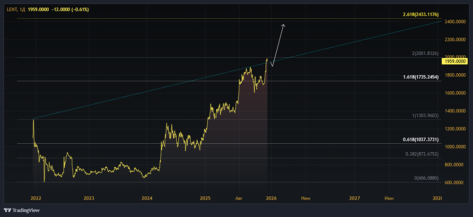Click the 2026 time axis label
473x217 pixels.
(271, 198)
